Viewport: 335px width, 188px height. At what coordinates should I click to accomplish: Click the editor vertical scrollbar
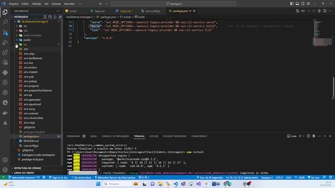coord(333,87)
